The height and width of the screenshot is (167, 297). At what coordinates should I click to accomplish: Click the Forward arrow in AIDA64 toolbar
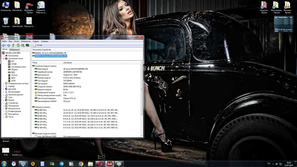(x=8, y=45)
